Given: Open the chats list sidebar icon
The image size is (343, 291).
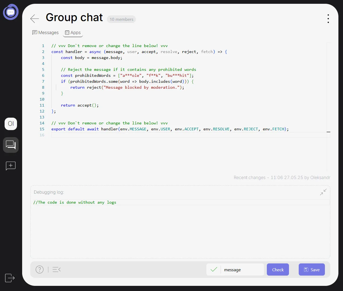Looking at the screenshot, I should coord(11,145).
